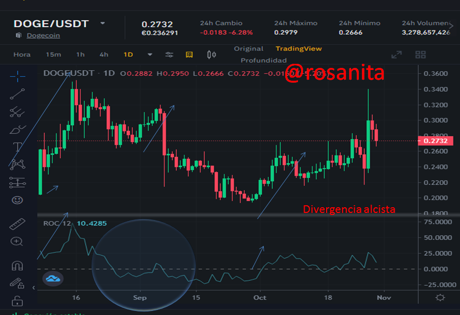
Task: Click the ROC value 10.4285
Action: coord(92,223)
